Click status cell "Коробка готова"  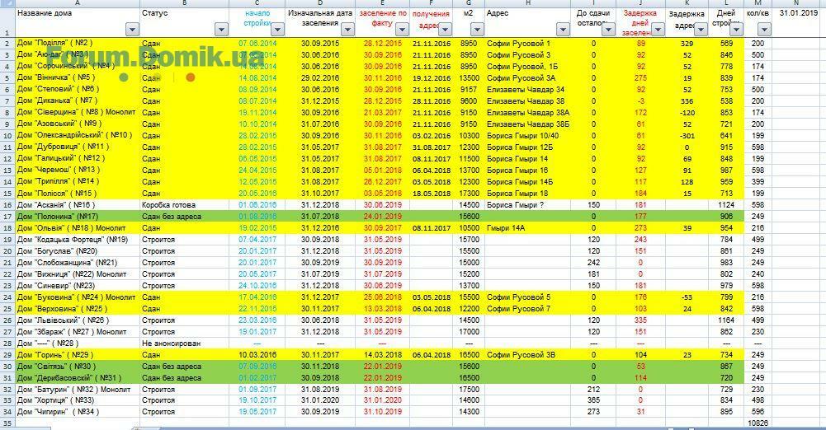(x=184, y=205)
